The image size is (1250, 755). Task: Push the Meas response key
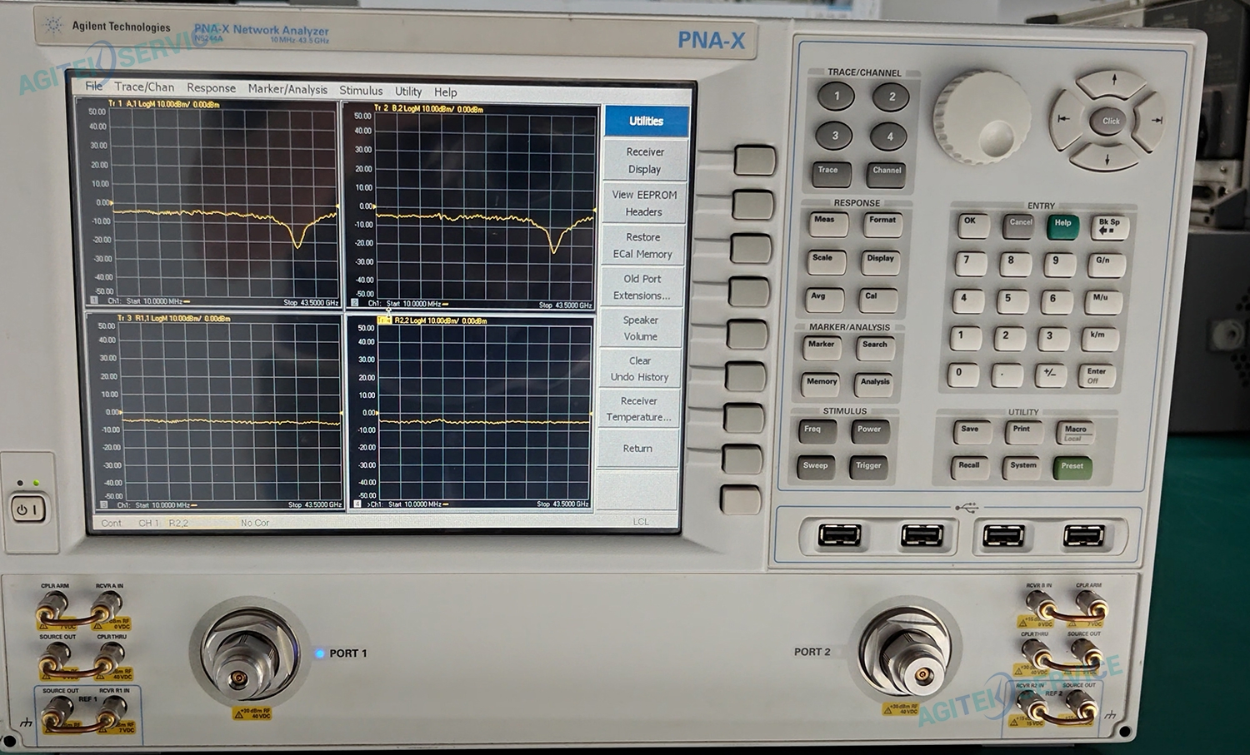tap(827, 223)
